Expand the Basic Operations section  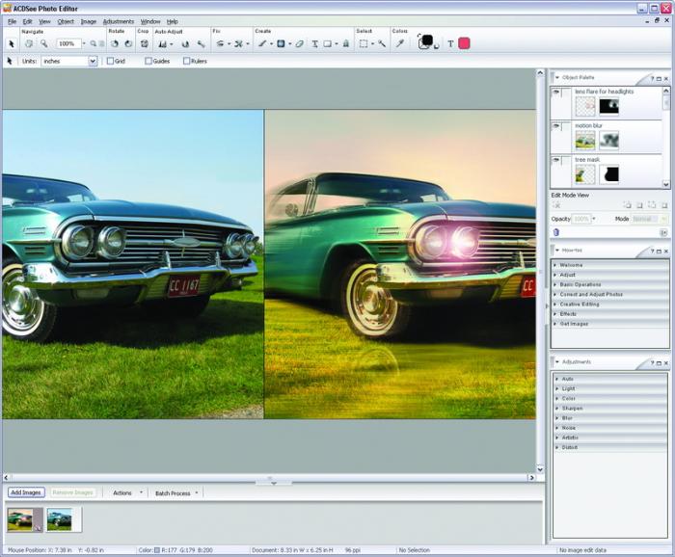(x=609, y=284)
